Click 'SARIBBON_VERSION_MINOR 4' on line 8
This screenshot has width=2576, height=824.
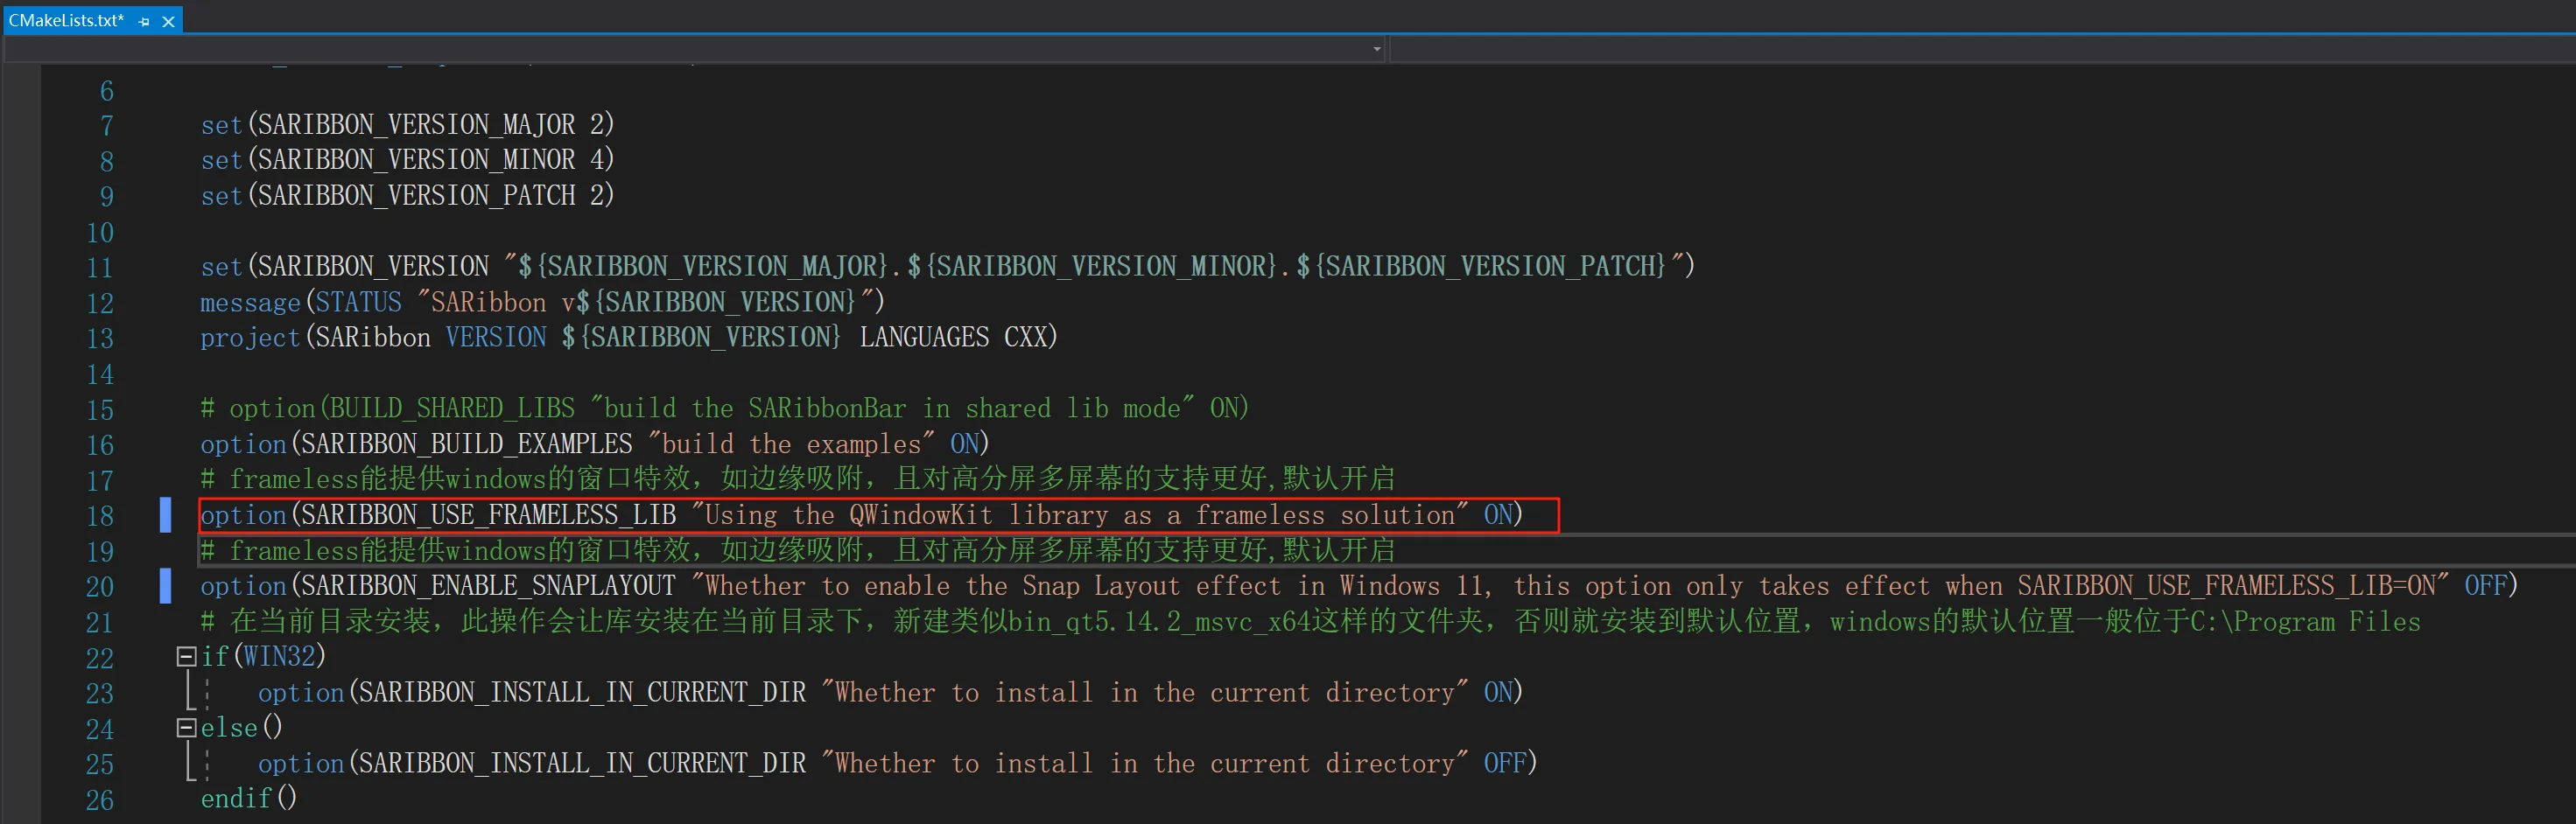430,160
